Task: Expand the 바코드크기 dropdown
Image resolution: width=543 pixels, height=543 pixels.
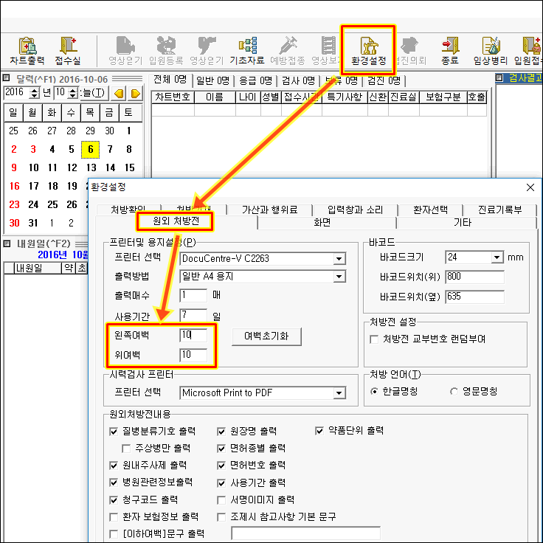Action: [x=496, y=257]
